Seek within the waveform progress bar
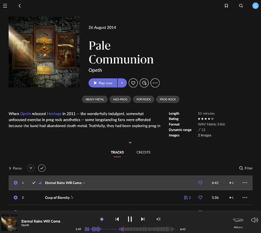The width and height of the screenshot is (261, 233). (x=130, y=229)
